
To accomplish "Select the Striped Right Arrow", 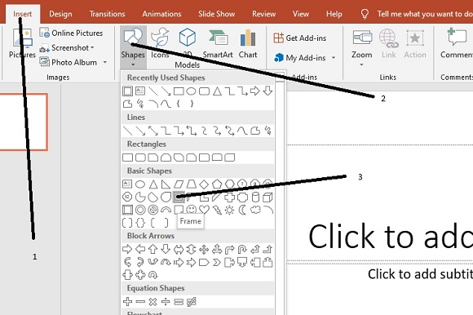I will coord(179,262).
